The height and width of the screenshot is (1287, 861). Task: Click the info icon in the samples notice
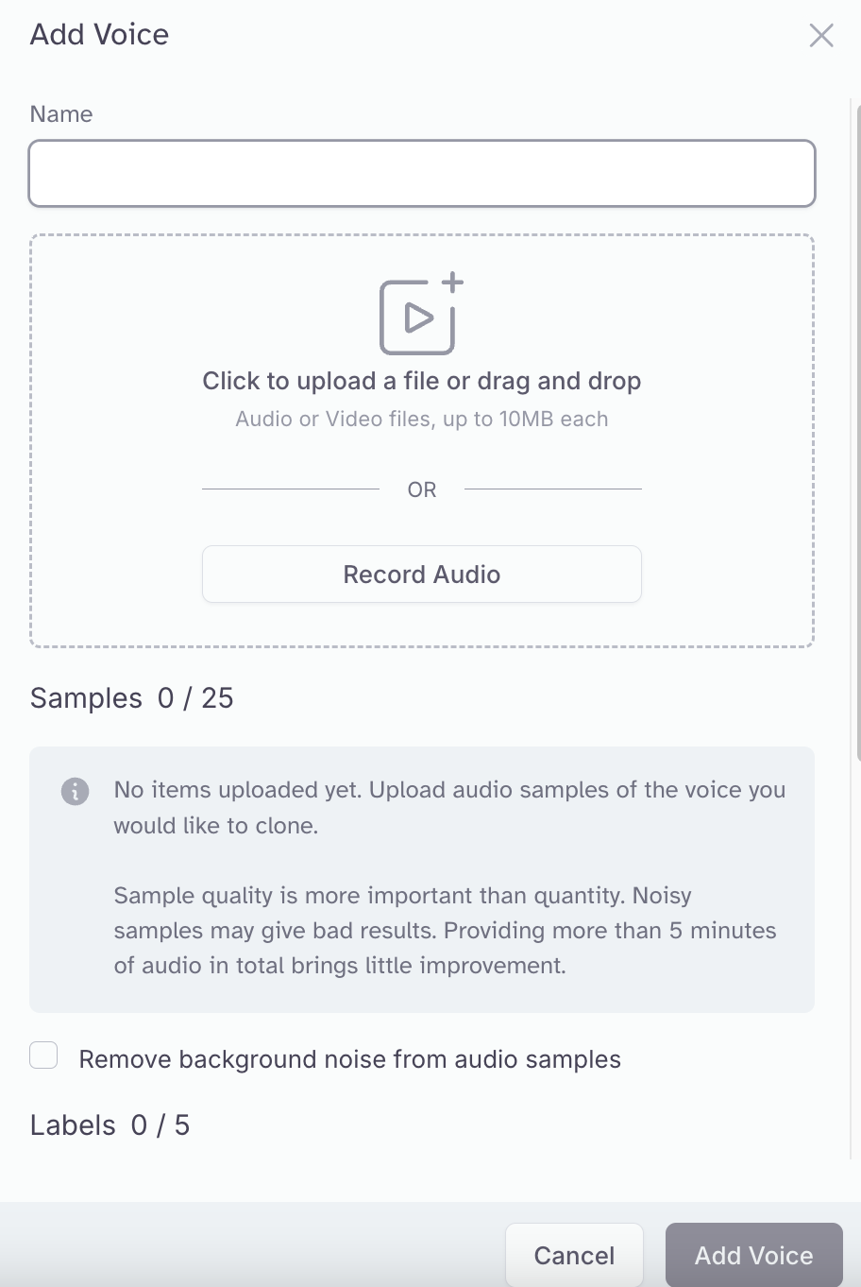(x=76, y=791)
